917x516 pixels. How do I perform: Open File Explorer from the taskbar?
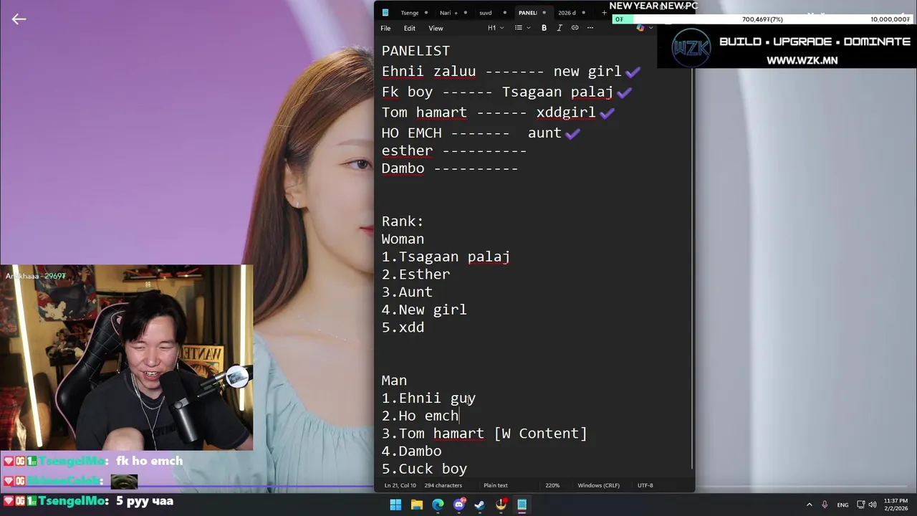(417, 505)
